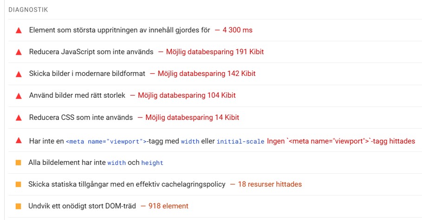Click the meta name="viewport" code snippet

tap(107, 141)
